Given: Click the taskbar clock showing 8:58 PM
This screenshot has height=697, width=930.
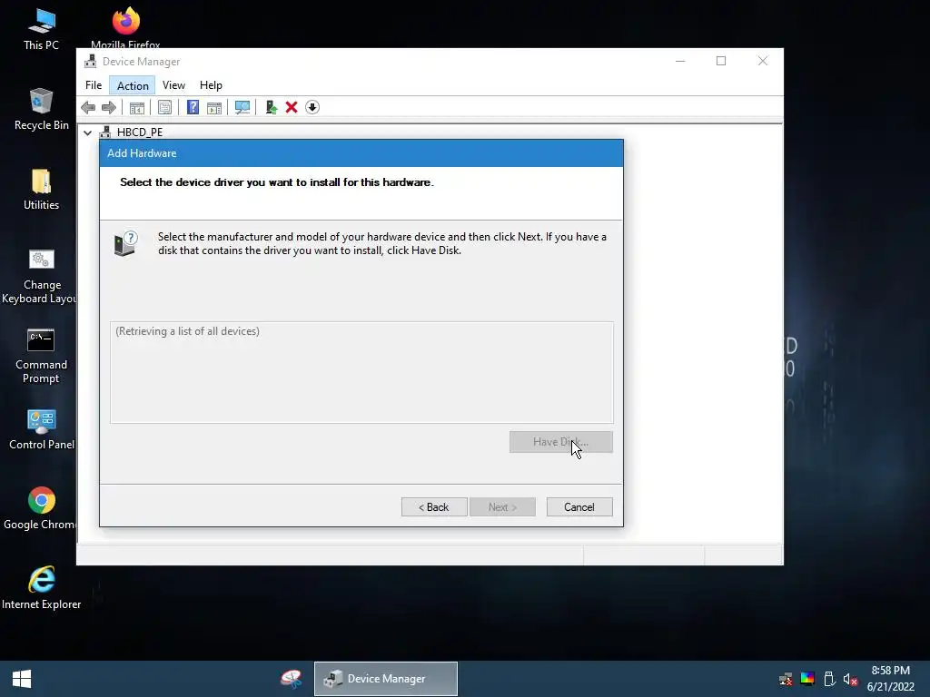Looking at the screenshot, I should tap(890, 679).
